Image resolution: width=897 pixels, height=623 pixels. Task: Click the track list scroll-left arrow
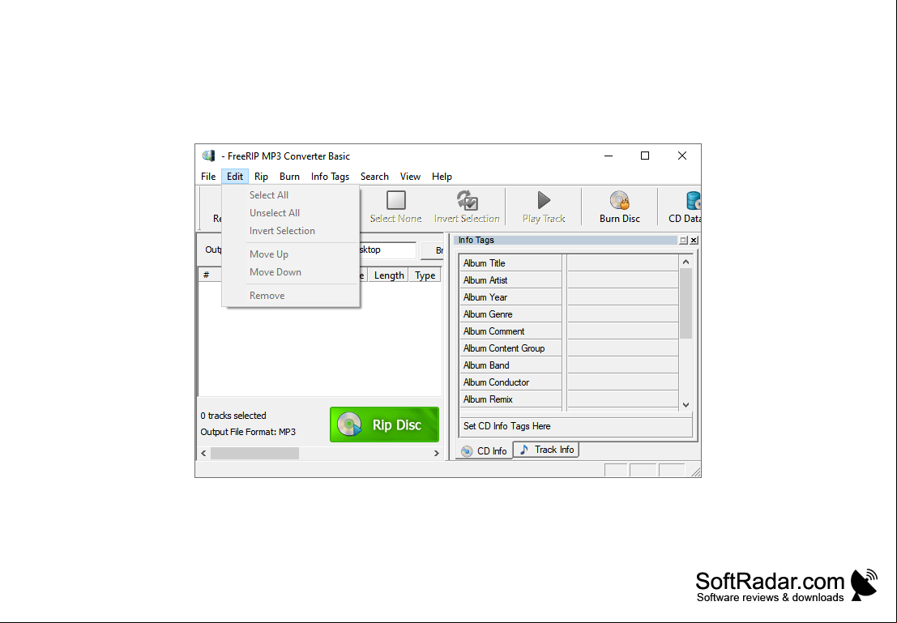[203, 453]
